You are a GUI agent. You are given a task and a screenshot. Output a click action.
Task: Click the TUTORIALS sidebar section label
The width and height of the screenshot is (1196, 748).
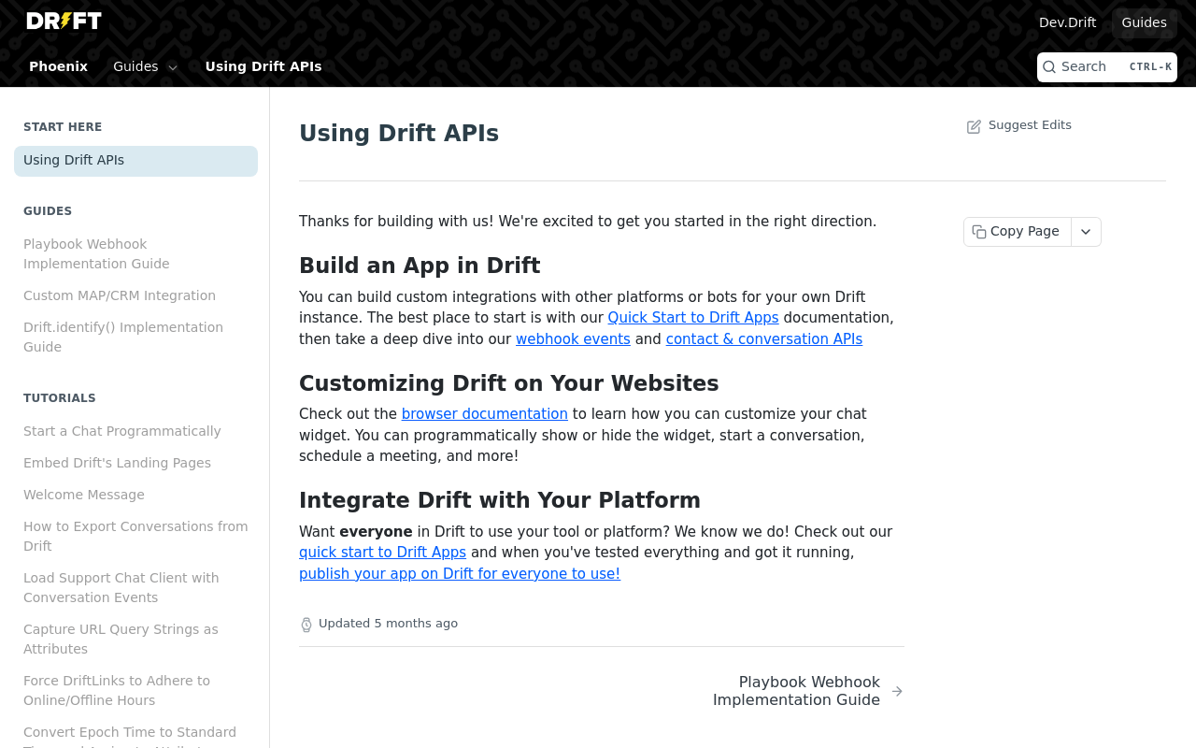click(x=60, y=398)
